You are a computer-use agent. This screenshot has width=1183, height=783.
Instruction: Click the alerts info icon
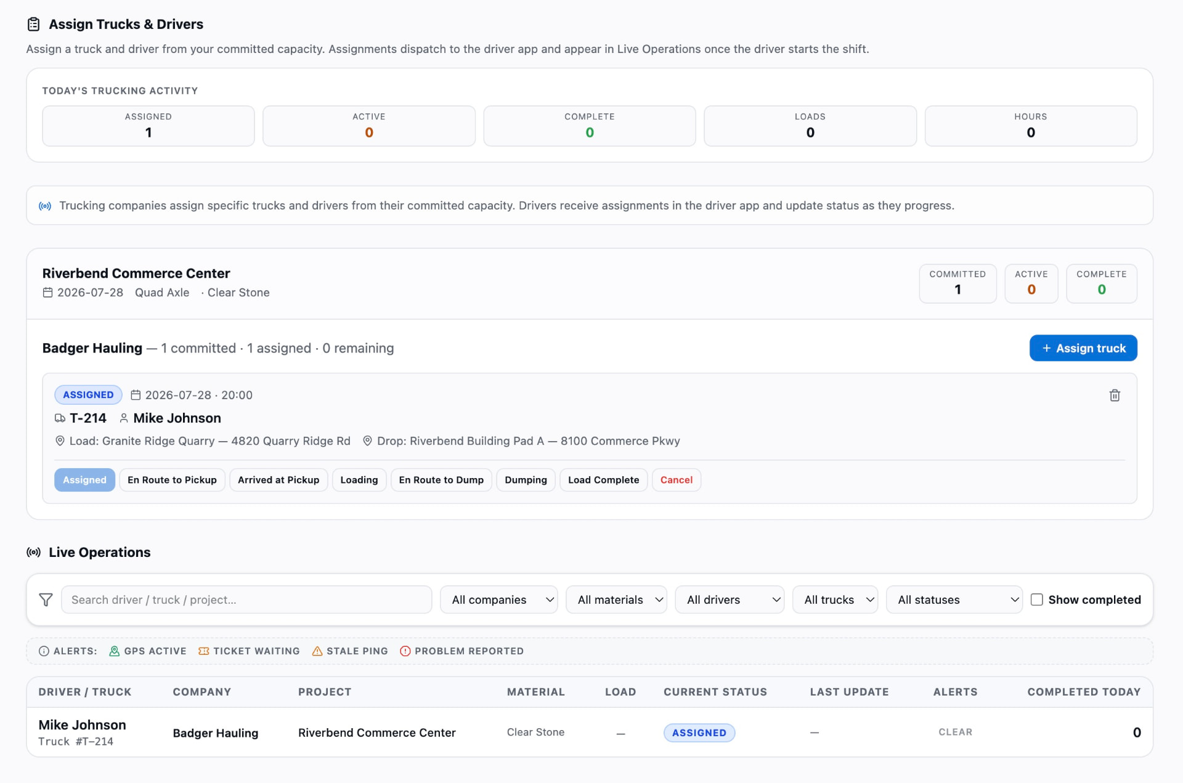pos(44,651)
